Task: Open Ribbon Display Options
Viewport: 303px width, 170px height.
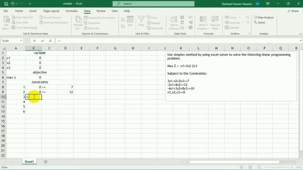Action: click(x=267, y=4)
